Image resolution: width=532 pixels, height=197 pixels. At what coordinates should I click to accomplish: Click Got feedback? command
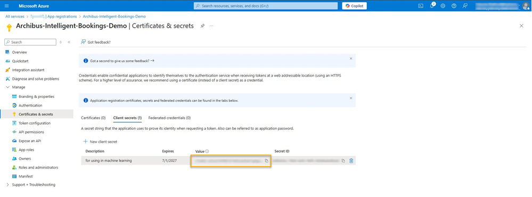tap(96, 42)
